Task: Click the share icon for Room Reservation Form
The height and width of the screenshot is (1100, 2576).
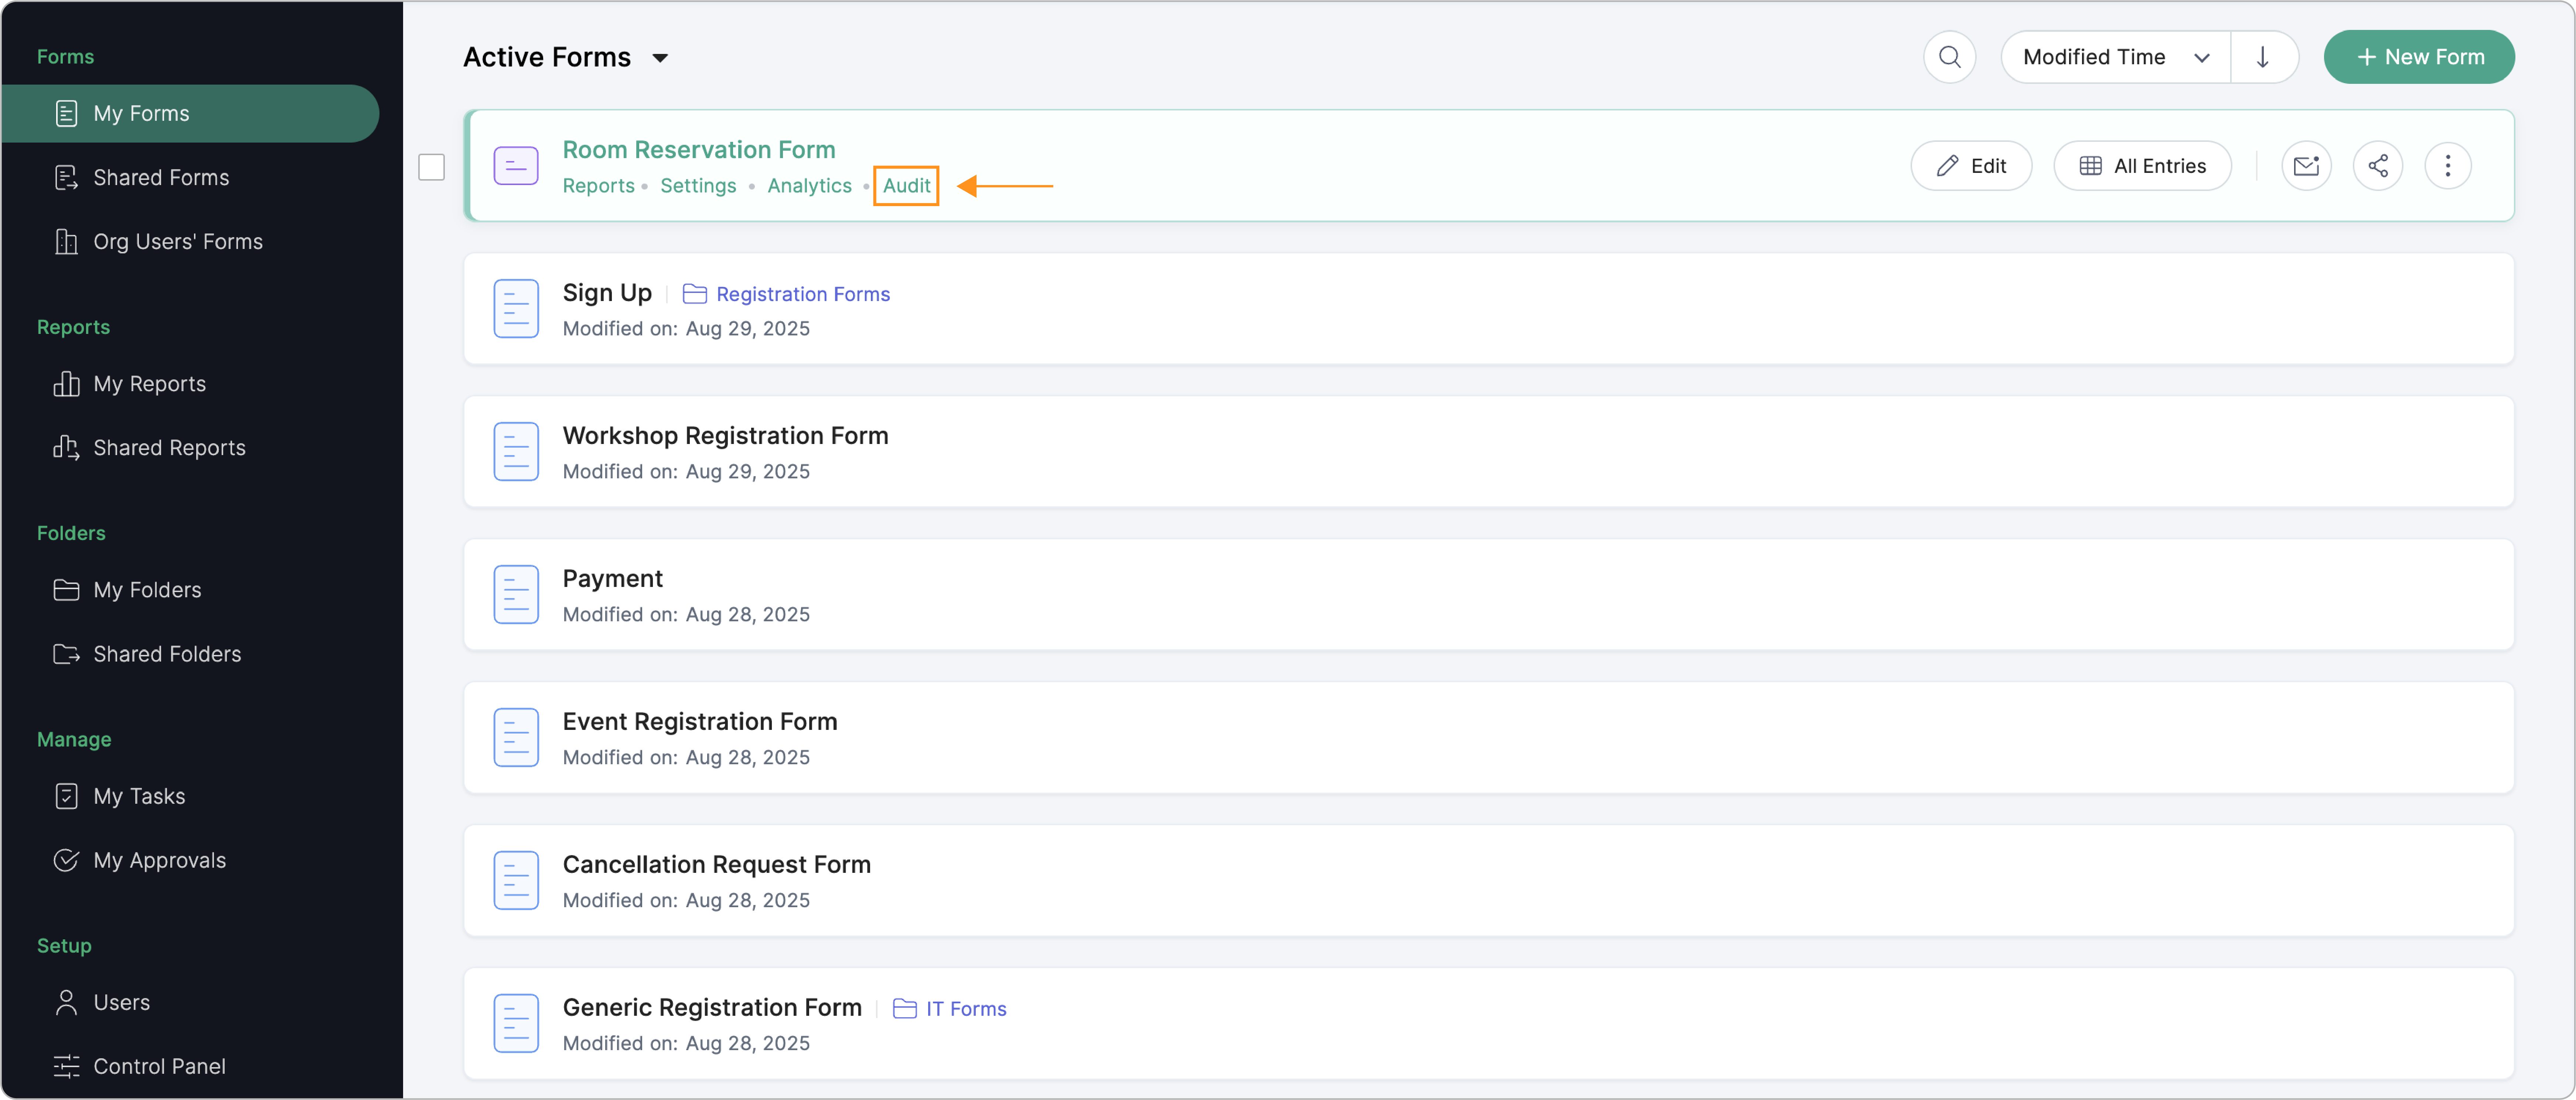Action: (x=2378, y=166)
